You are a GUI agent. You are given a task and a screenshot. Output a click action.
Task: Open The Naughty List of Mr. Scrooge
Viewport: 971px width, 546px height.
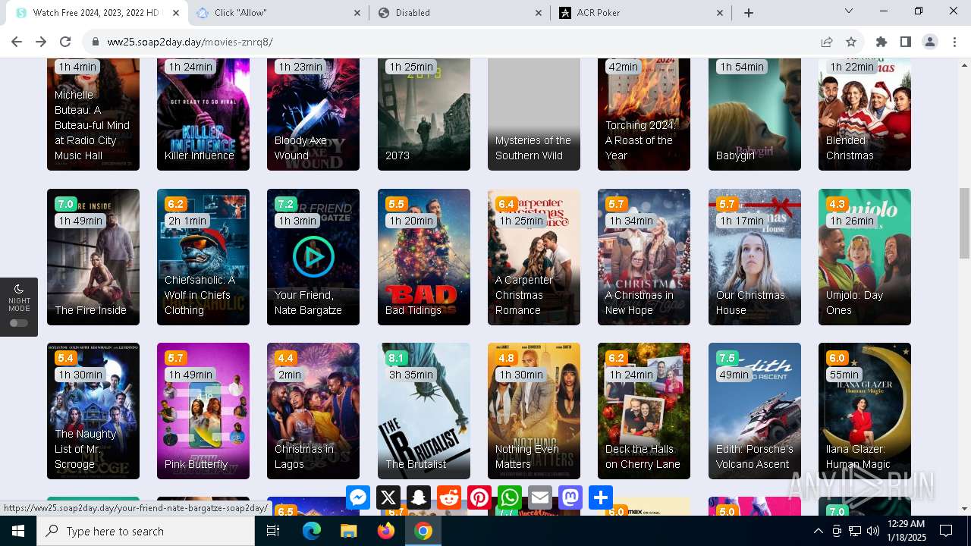tap(93, 411)
